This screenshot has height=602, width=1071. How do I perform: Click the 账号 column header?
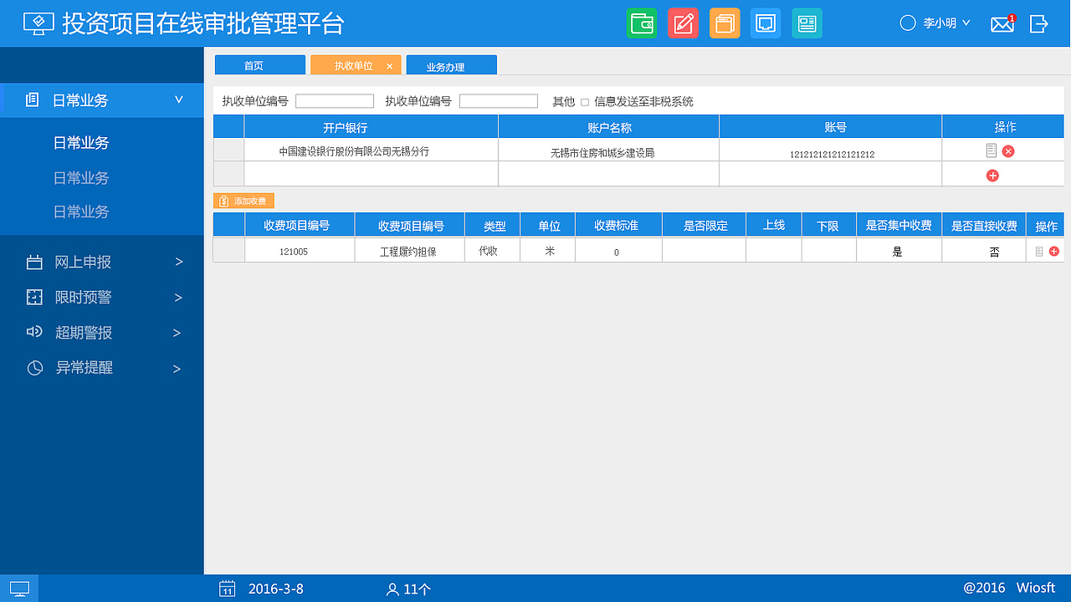pos(831,127)
